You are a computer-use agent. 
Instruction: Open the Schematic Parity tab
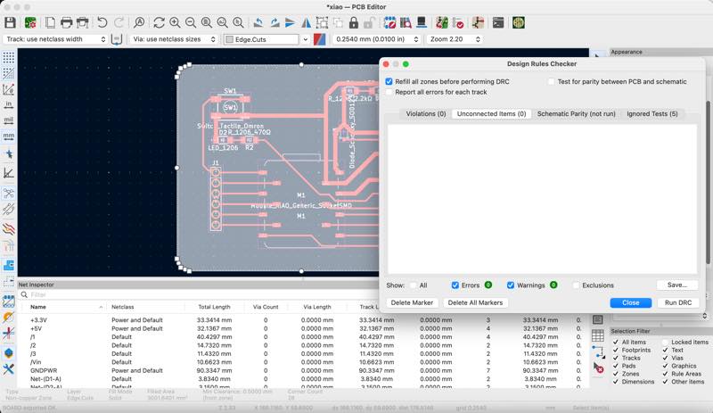point(576,114)
